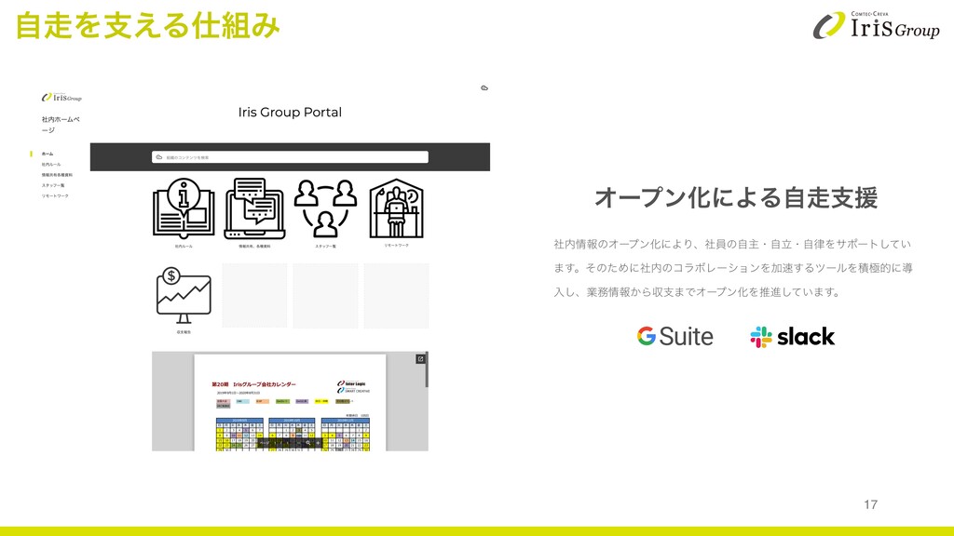Open 社内ホームページ sidebar title
Image resolution: width=954 pixels, height=536 pixels.
61,125
